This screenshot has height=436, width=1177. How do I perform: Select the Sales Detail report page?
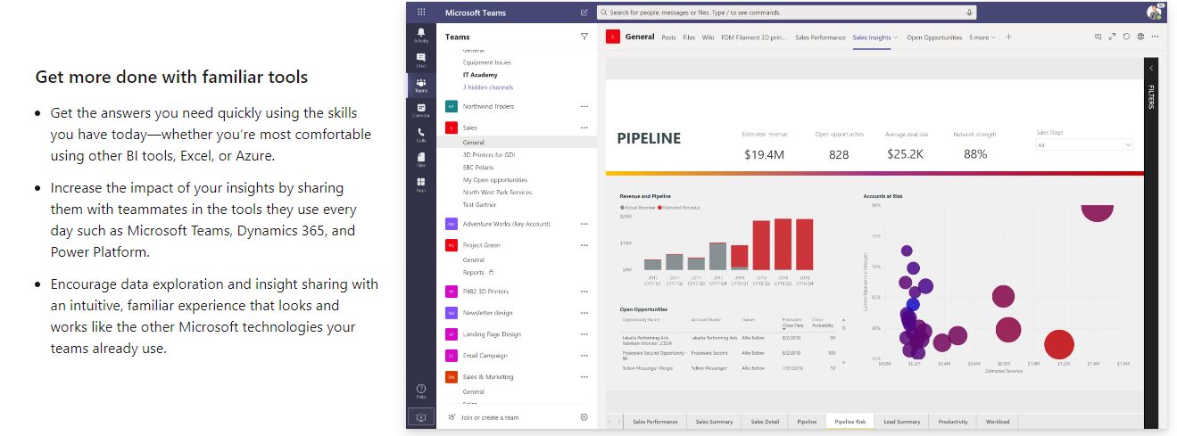765,422
